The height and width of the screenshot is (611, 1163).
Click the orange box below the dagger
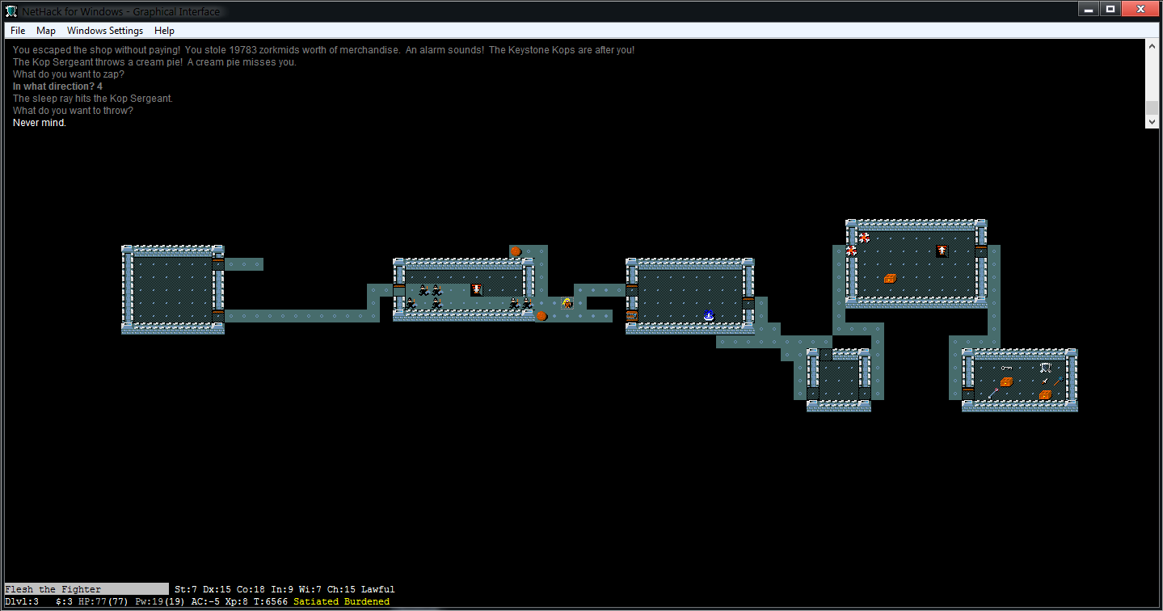point(1046,394)
